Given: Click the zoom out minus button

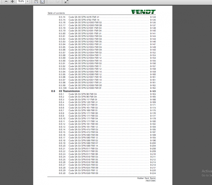Looking at the screenshot, I should (x=6, y=1).
